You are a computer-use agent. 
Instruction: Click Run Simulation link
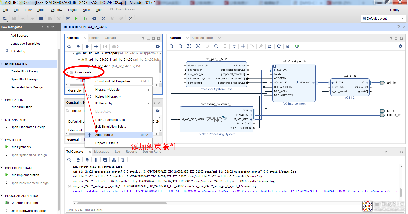[x=21, y=107]
